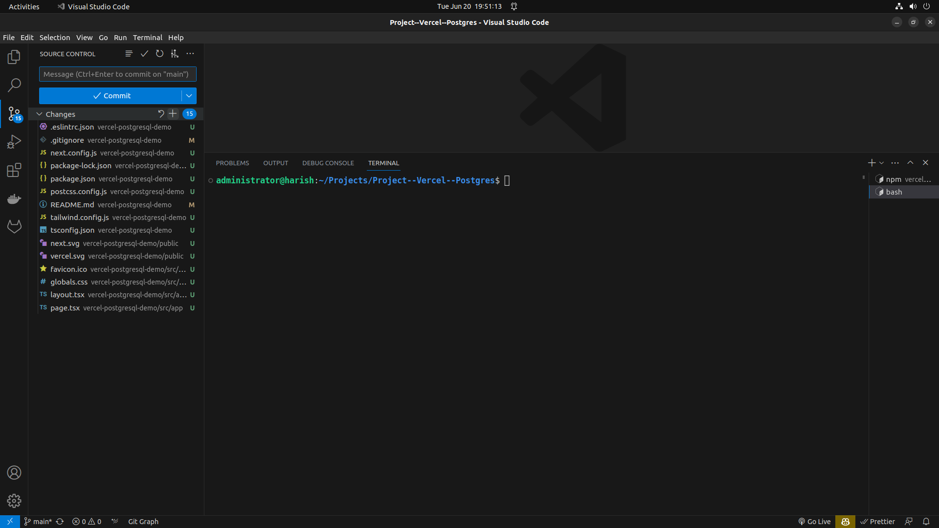Click main* branch in status bar
The height and width of the screenshot is (528, 939).
(38, 522)
